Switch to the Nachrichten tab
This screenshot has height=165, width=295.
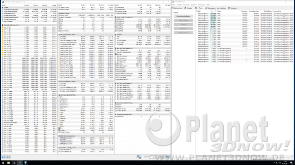pyautogui.click(x=177, y=8)
